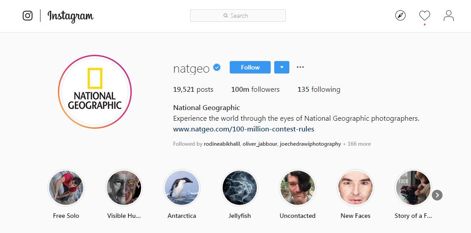Open the activity heart icon
471x233 pixels.
[x=425, y=16]
